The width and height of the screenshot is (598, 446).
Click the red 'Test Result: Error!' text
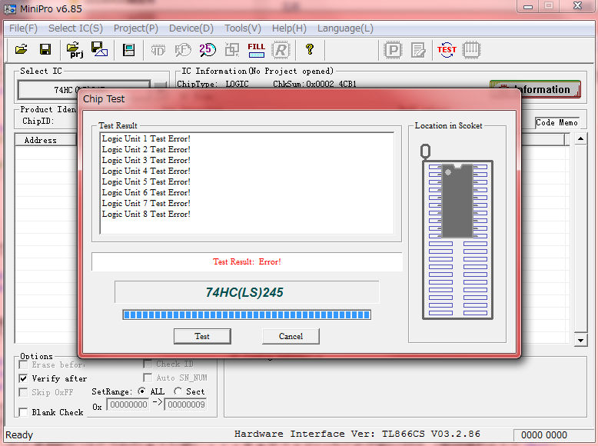click(x=247, y=261)
